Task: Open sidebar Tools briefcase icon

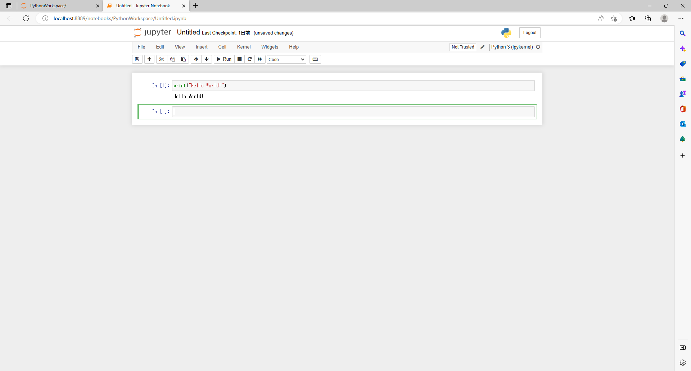Action: [683, 79]
